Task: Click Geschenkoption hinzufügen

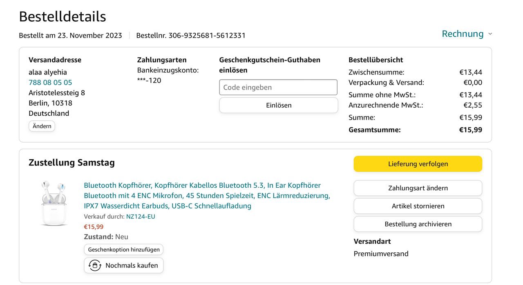Action: click(x=123, y=249)
